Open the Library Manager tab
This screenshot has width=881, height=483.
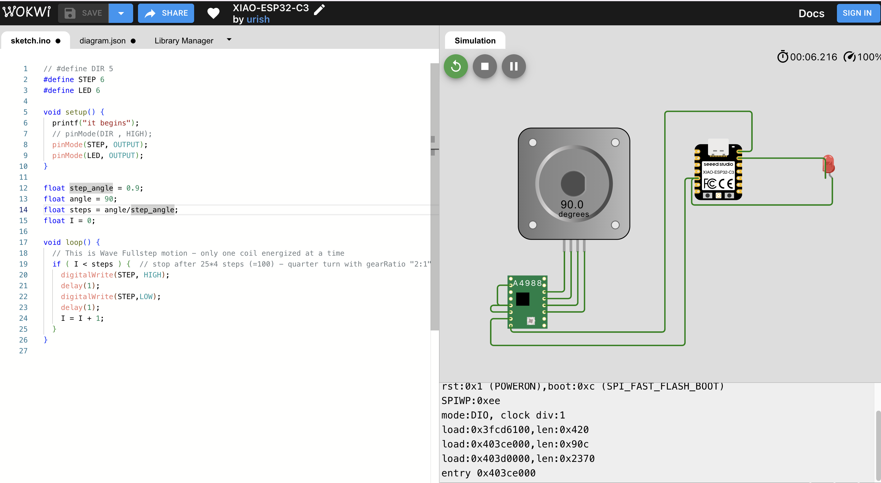[x=184, y=41]
